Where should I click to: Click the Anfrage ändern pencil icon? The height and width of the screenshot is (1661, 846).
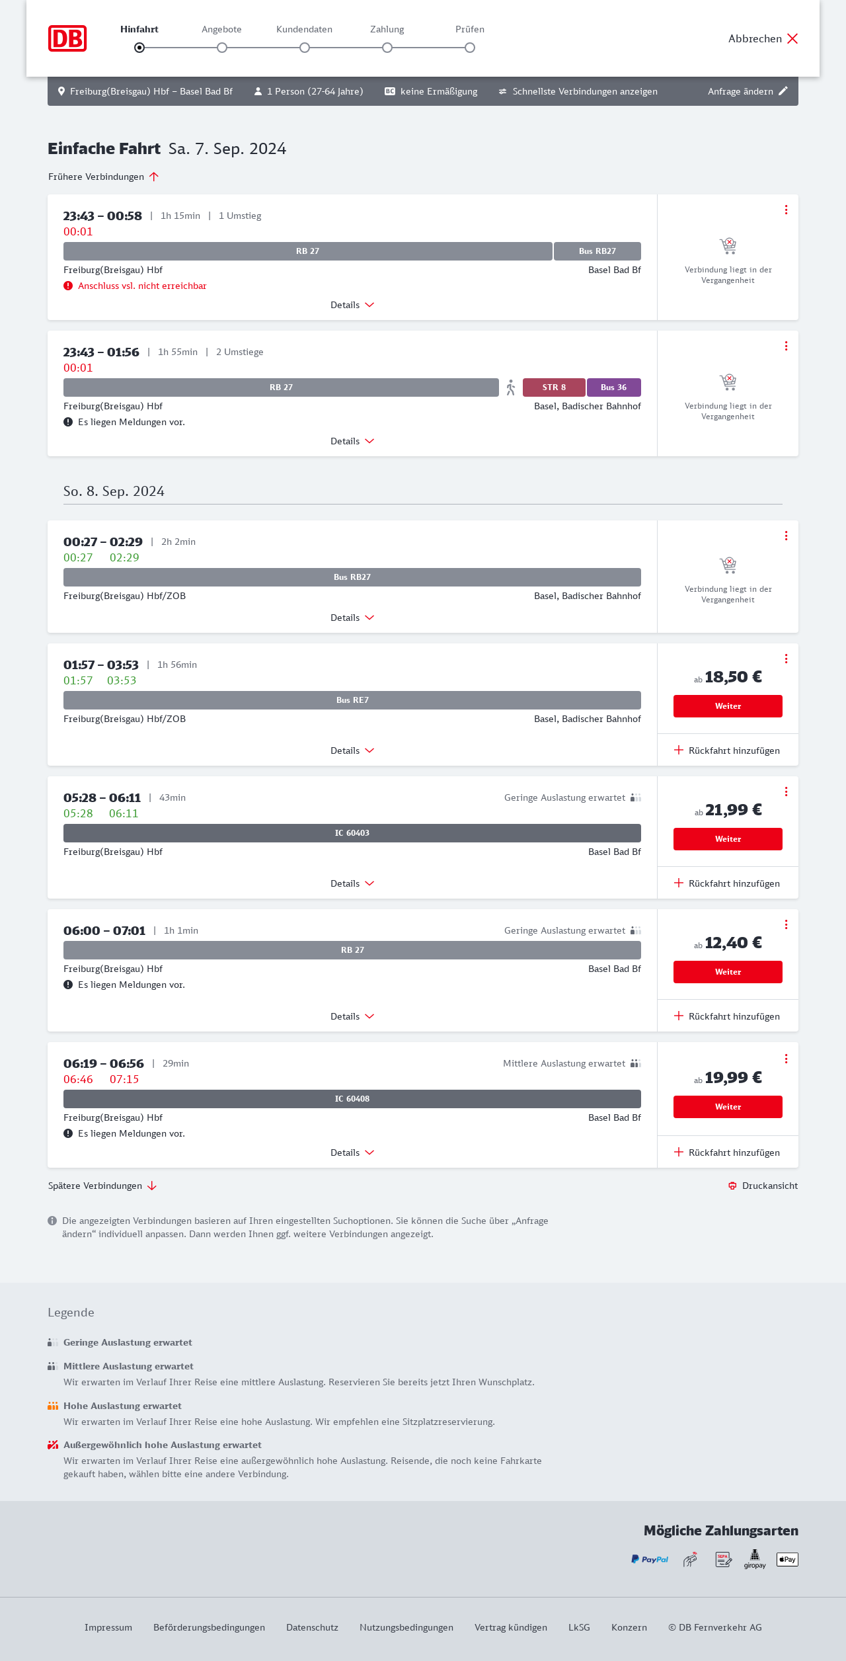click(783, 91)
